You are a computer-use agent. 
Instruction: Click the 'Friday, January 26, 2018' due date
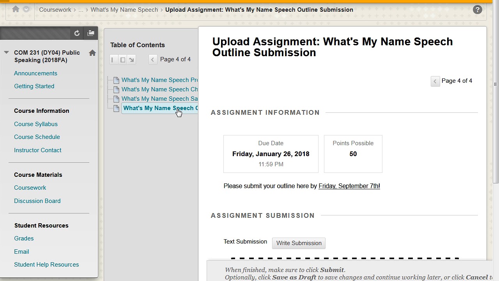271,154
